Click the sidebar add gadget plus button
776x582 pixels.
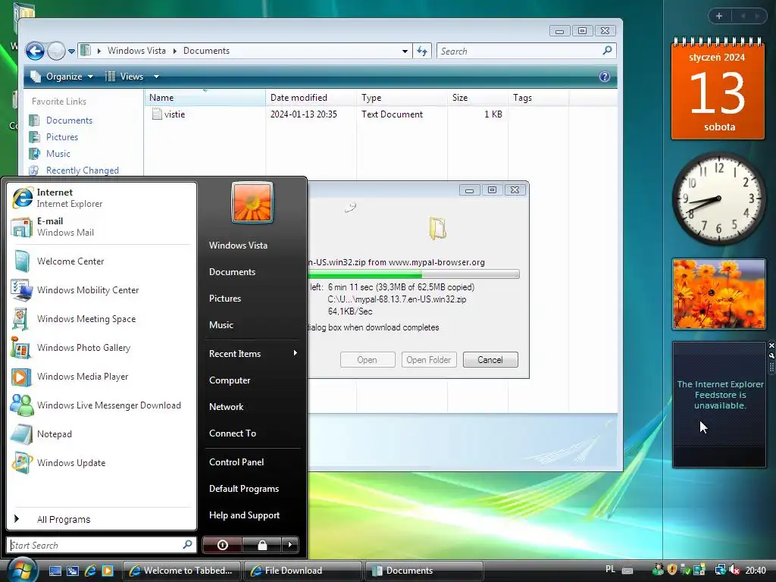[719, 16]
